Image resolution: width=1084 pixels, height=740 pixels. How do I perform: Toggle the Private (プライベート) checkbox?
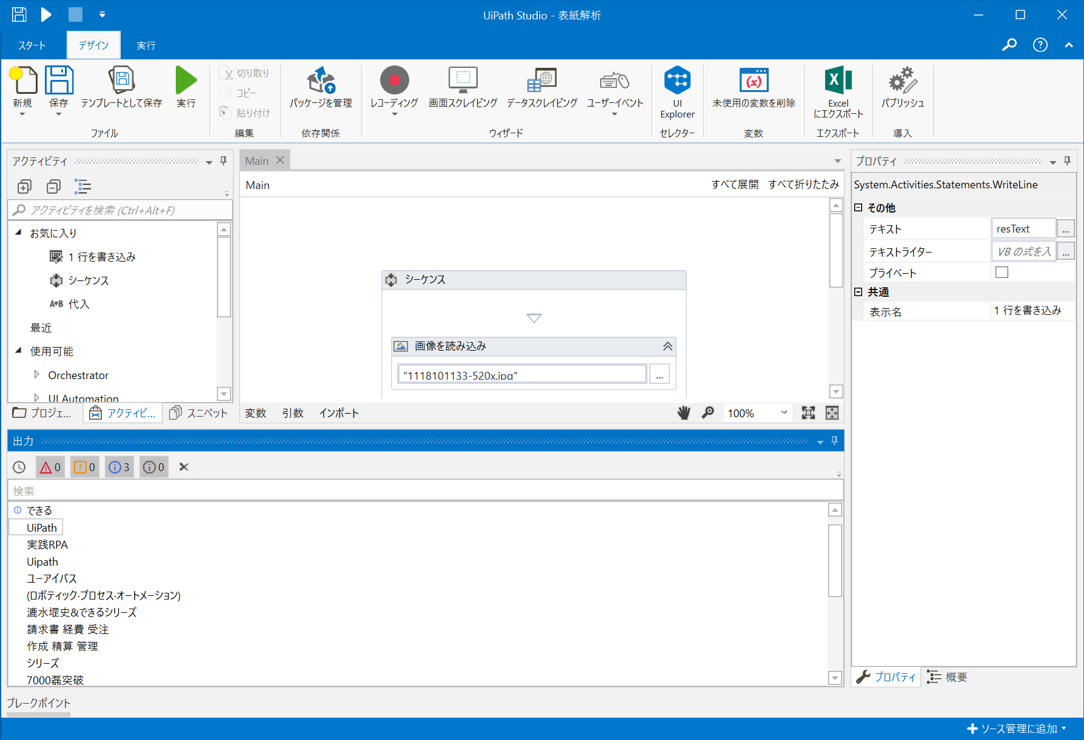click(x=1002, y=273)
